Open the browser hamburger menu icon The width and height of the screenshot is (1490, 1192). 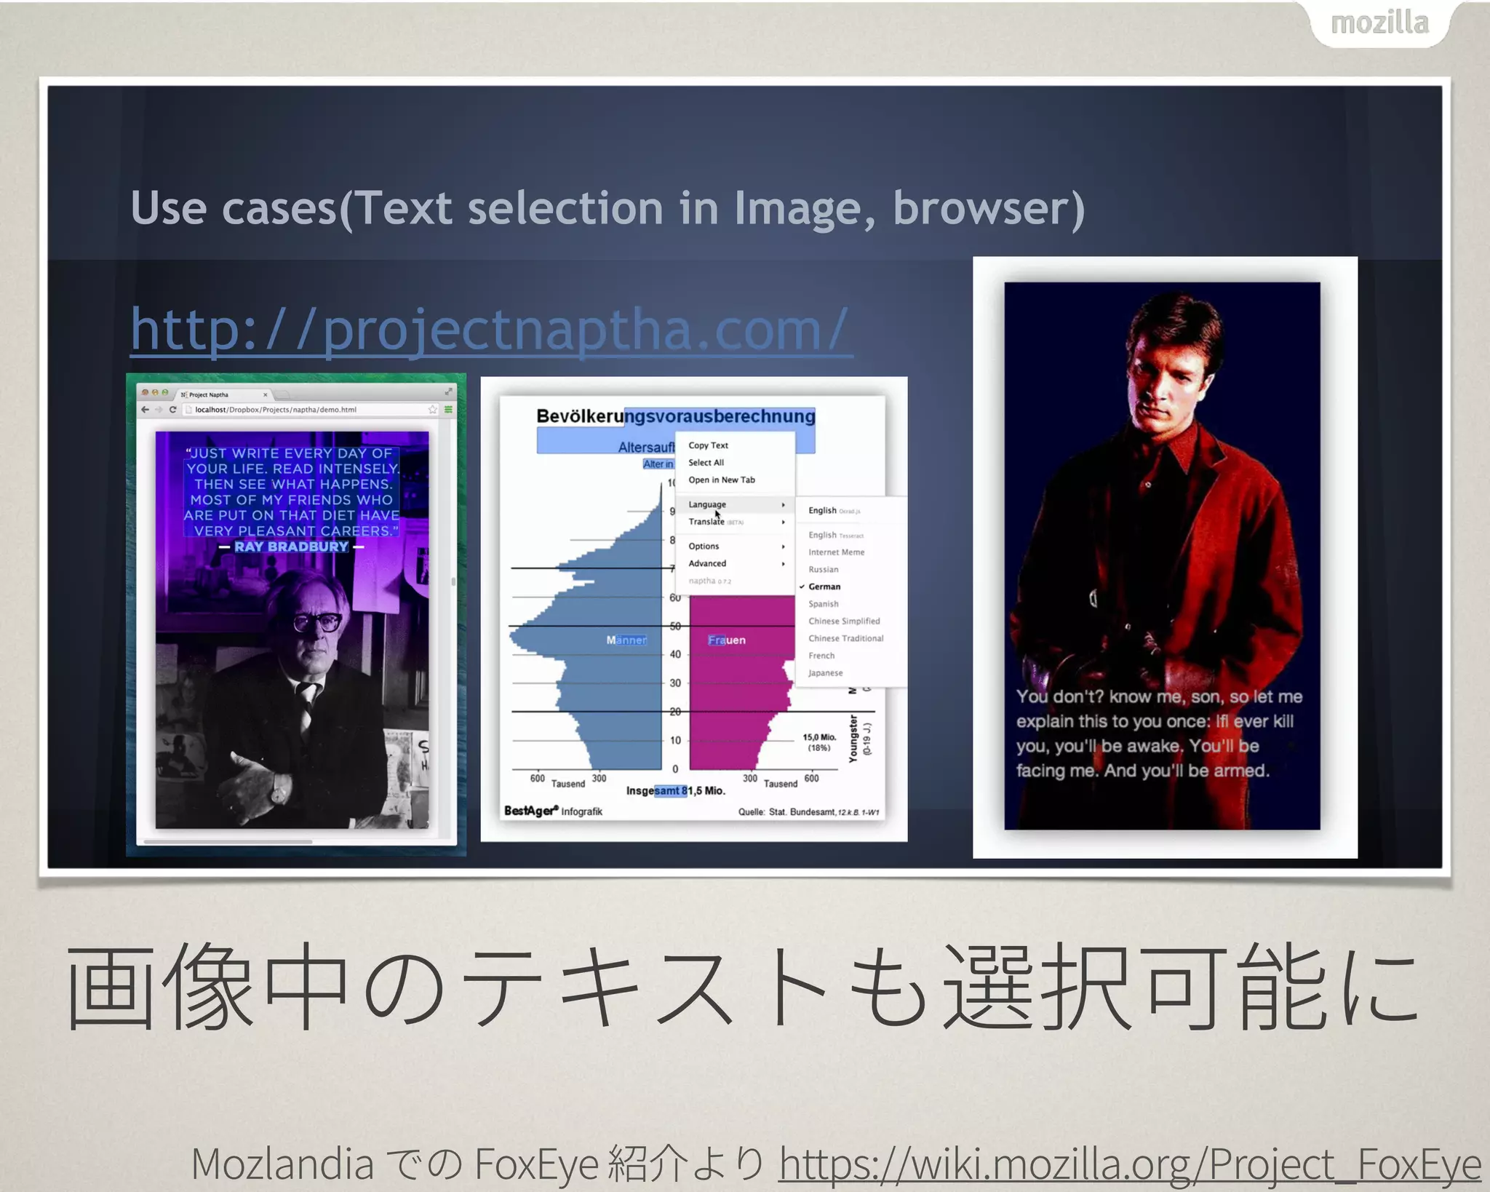point(448,410)
